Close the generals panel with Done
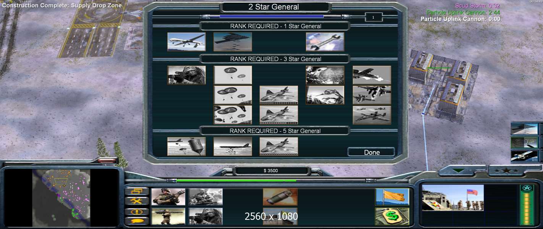 371,152
